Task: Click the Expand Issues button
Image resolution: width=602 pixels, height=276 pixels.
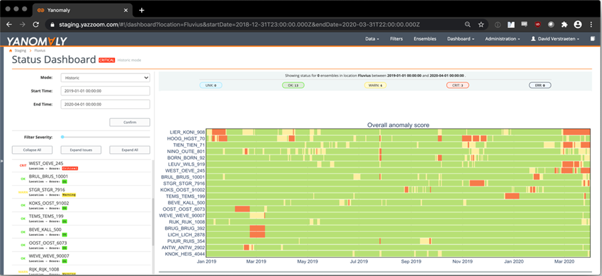Action: pos(81,150)
